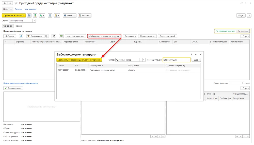Open the dialog's Еще menu
Image resolution: width=254 pixels, height=145 pixels.
click(196, 60)
